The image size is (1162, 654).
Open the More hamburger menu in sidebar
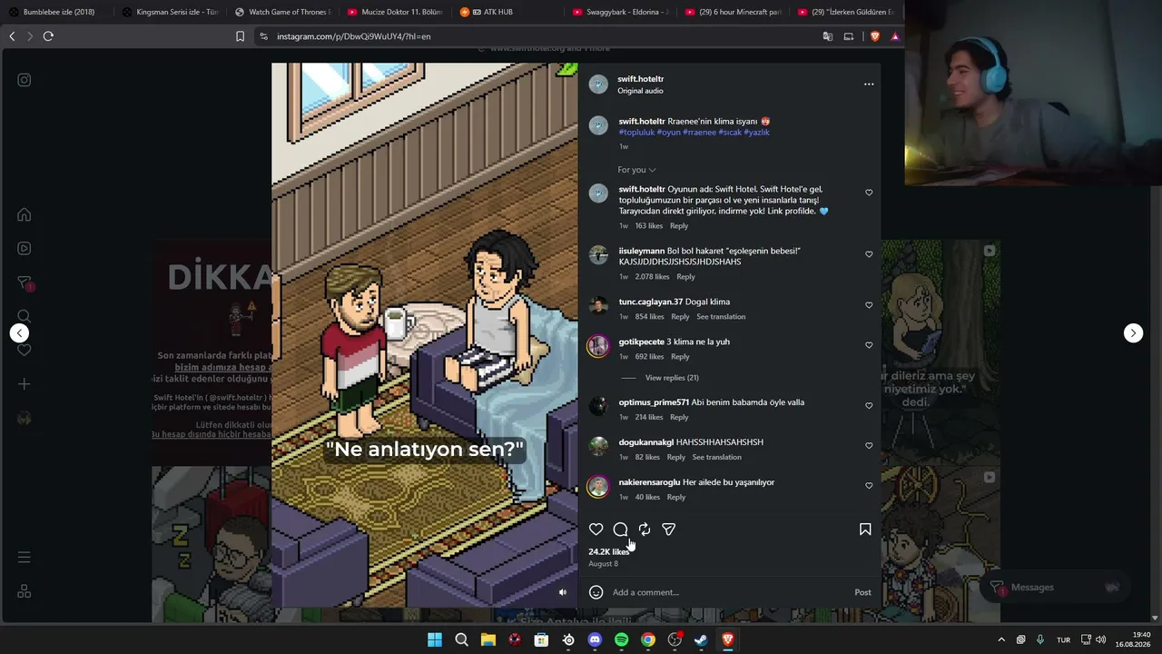(x=25, y=557)
